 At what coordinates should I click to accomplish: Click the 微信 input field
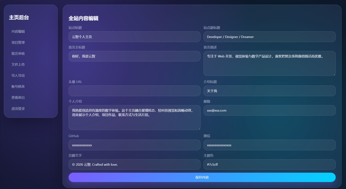pos(270,145)
